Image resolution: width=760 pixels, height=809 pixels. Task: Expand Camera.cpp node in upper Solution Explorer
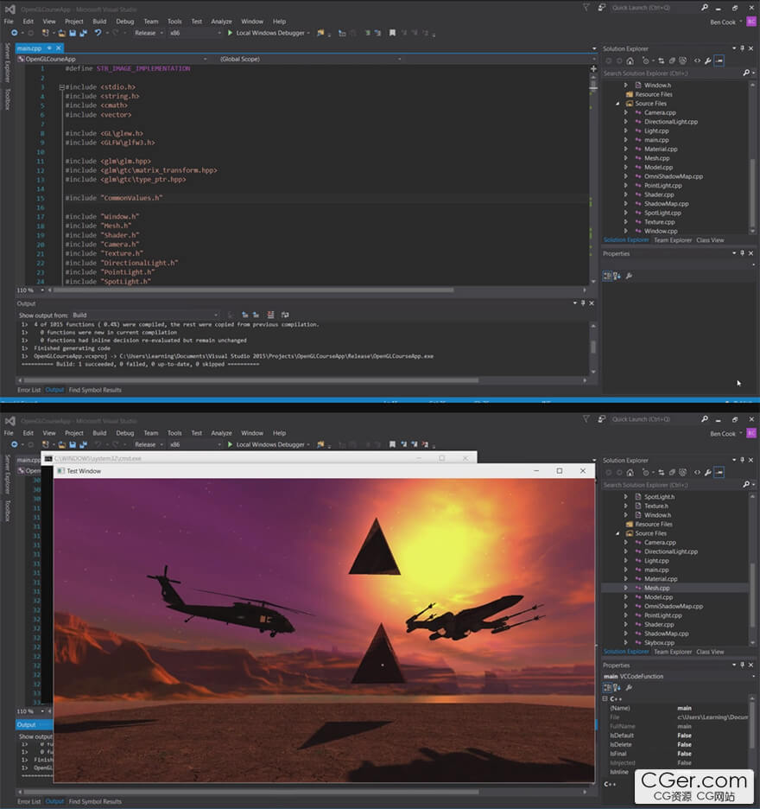[x=626, y=112]
